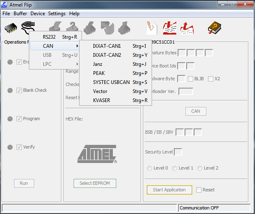The height and width of the screenshot is (214, 255).
Task: Open the Help menu
Action: (x=74, y=14)
